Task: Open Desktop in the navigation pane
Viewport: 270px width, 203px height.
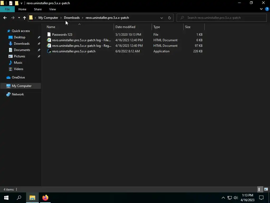Action: [20, 37]
